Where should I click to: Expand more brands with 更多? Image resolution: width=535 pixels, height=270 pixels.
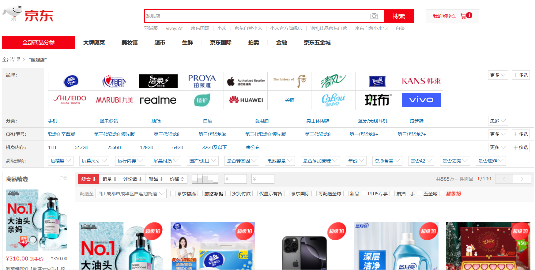pos(498,75)
